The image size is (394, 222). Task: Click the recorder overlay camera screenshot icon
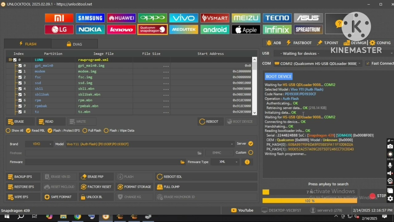pyautogui.click(x=390, y=146)
